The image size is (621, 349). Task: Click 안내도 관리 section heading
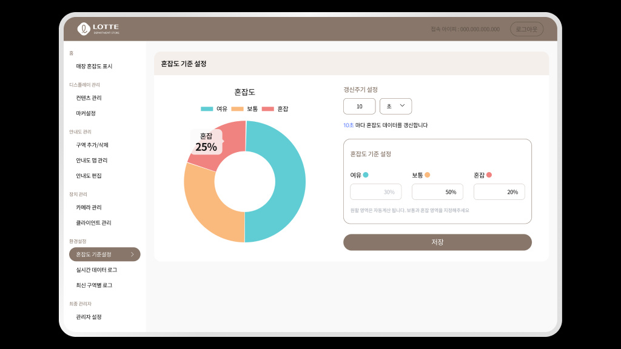coord(81,131)
